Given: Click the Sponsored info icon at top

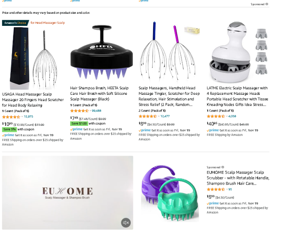Looking at the screenshot, I should click(267, 4).
